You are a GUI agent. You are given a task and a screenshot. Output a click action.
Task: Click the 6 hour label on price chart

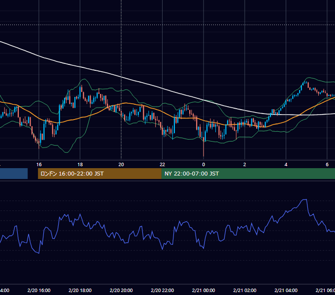[x=327, y=165]
